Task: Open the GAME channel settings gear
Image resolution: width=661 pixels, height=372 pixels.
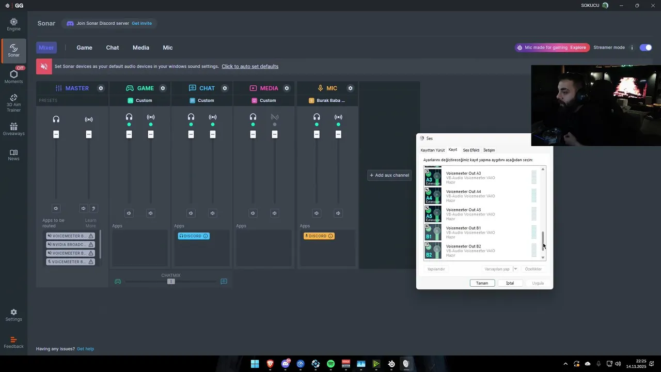Action: coord(163,88)
